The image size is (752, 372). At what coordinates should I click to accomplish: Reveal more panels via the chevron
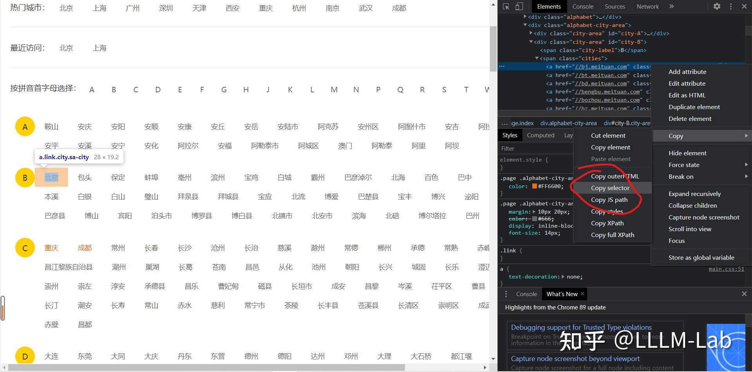pyautogui.click(x=671, y=6)
